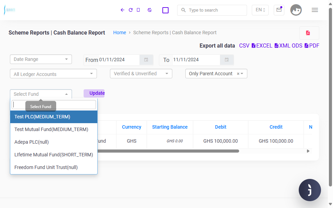This screenshot has width=333, height=208.
Task: Export data as CSV
Action: [x=244, y=46]
